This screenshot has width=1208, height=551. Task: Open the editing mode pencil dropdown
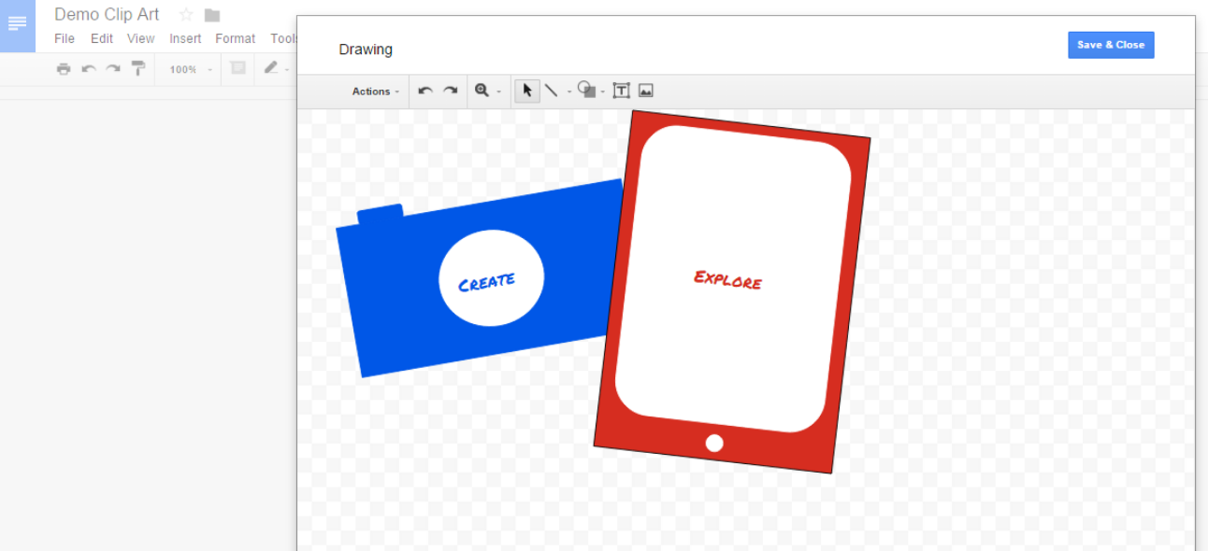point(278,69)
